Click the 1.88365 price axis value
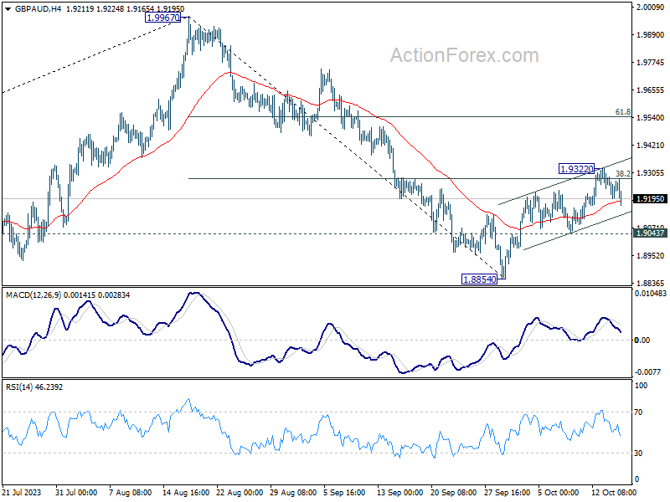 pos(651,283)
